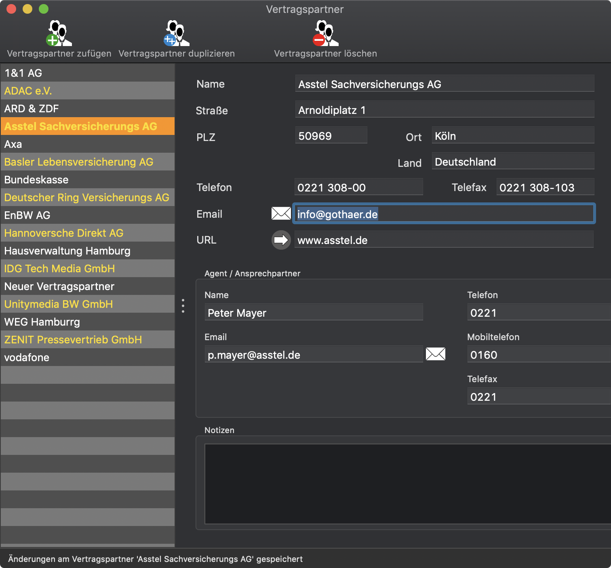Select IDG Tech Media GmbH entry
This screenshot has width=611, height=568.
tap(88, 268)
